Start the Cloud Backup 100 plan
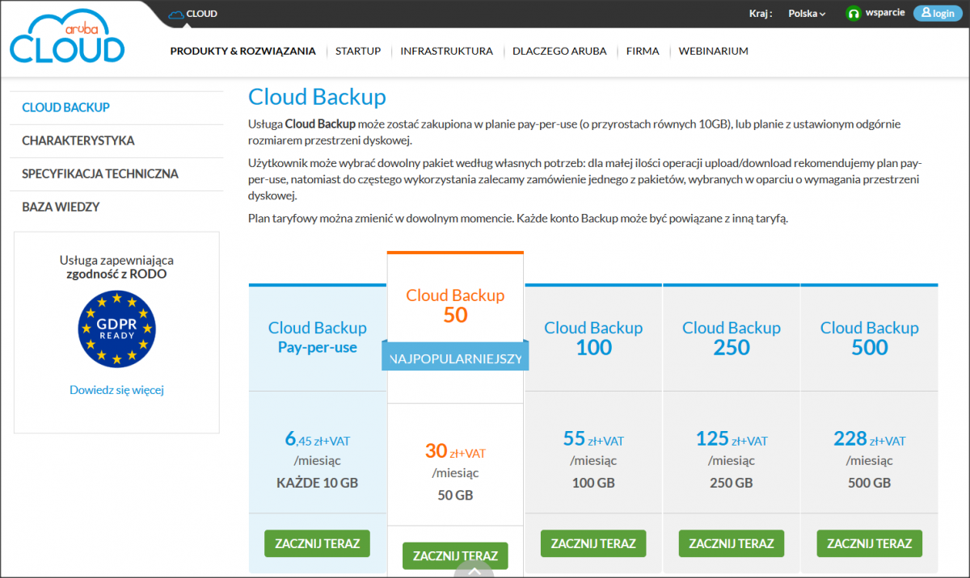Image resolution: width=970 pixels, height=578 pixels. pyautogui.click(x=593, y=543)
